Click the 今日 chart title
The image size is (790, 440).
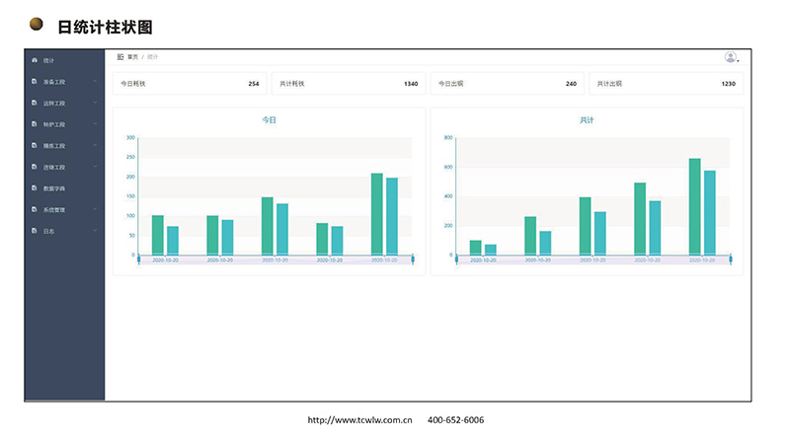click(x=269, y=119)
